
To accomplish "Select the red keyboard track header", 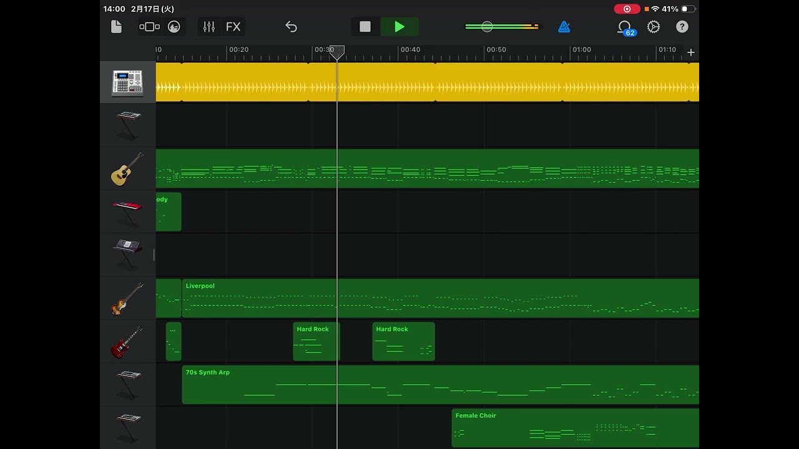I will point(127,212).
